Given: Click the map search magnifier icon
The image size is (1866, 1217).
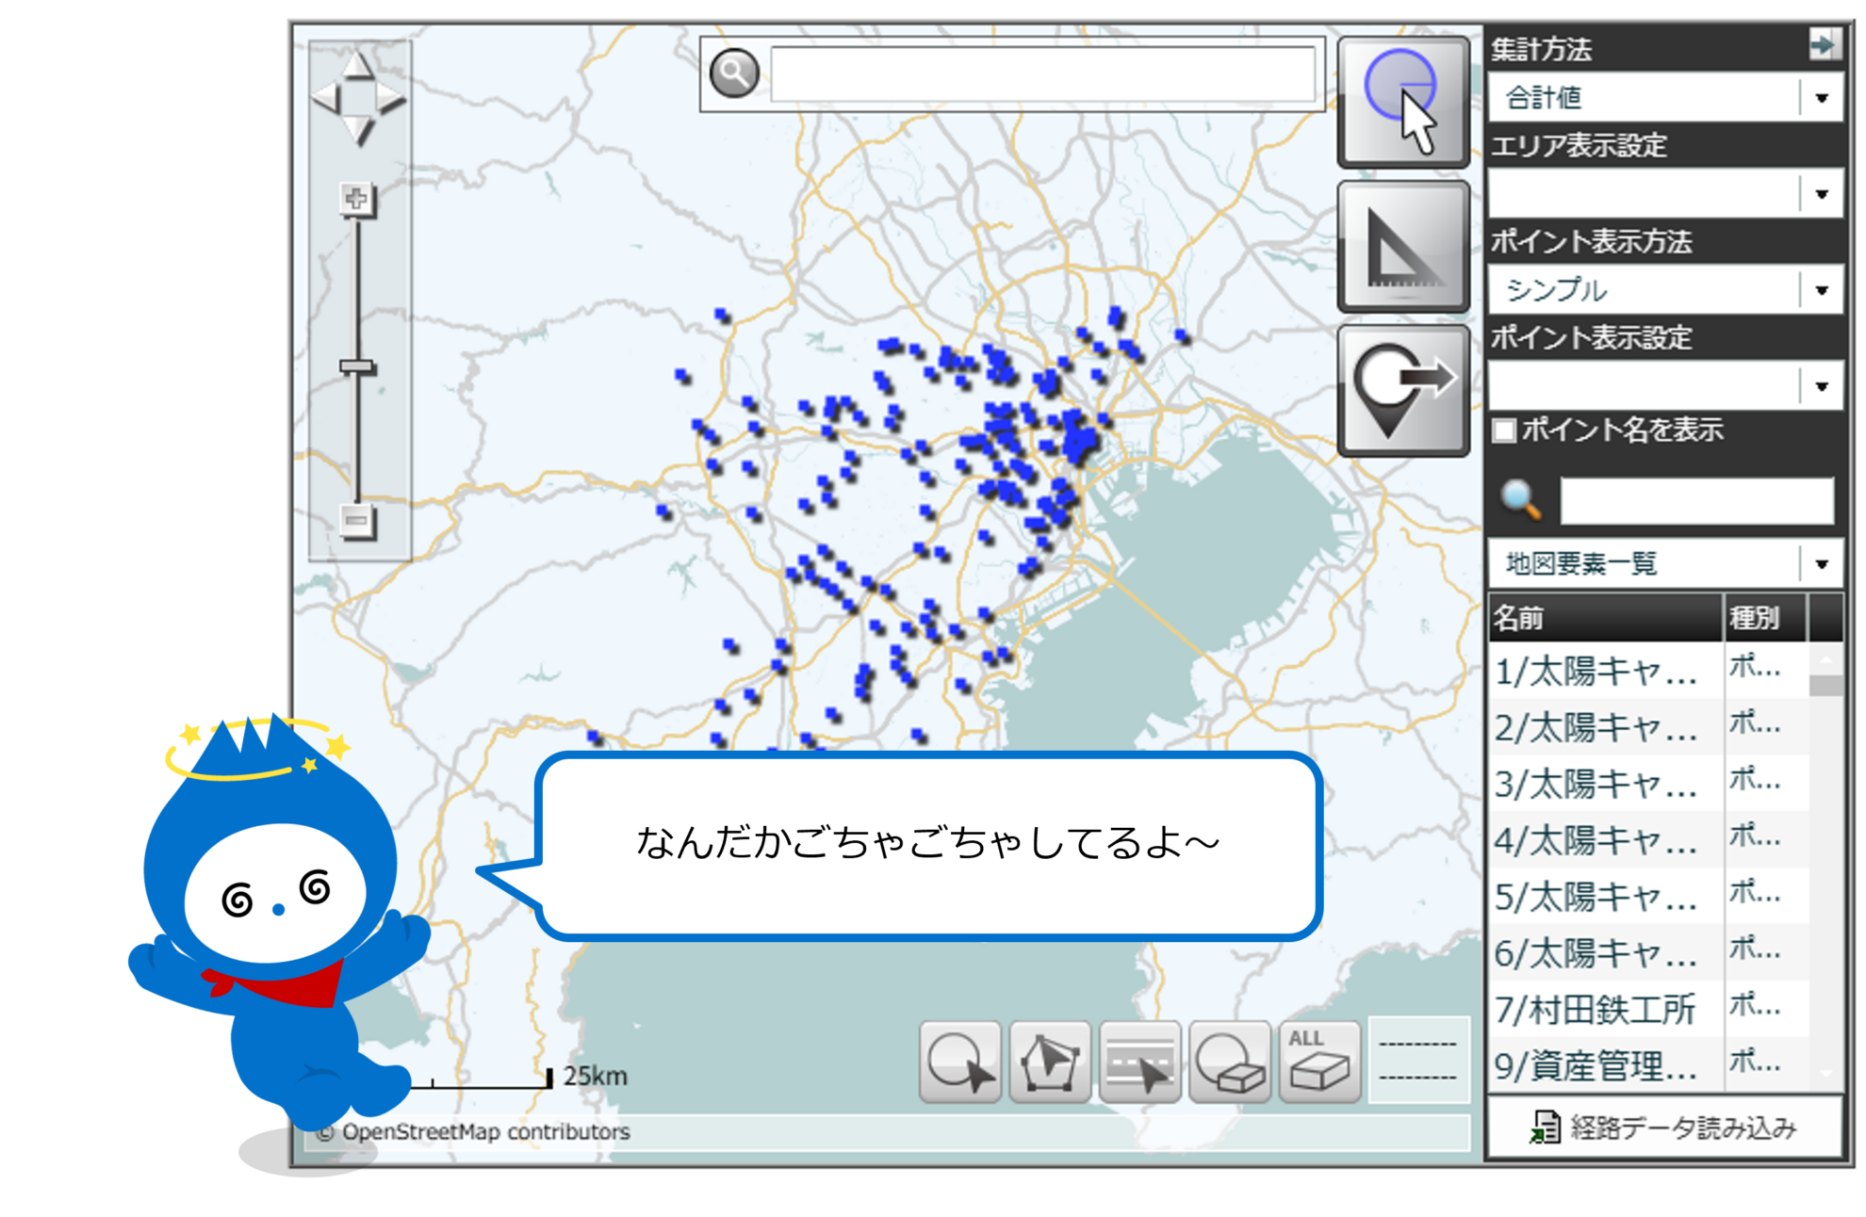Looking at the screenshot, I should tap(734, 73).
